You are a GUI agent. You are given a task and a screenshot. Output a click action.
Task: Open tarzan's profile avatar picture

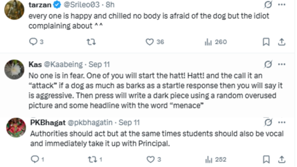pyautogui.click(x=14, y=9)
